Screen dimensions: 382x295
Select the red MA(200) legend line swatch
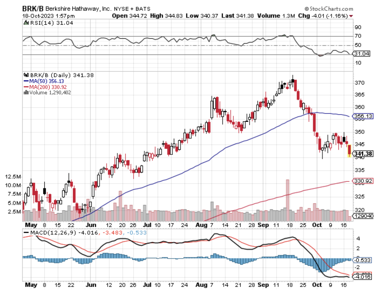(x=26, y=87)
